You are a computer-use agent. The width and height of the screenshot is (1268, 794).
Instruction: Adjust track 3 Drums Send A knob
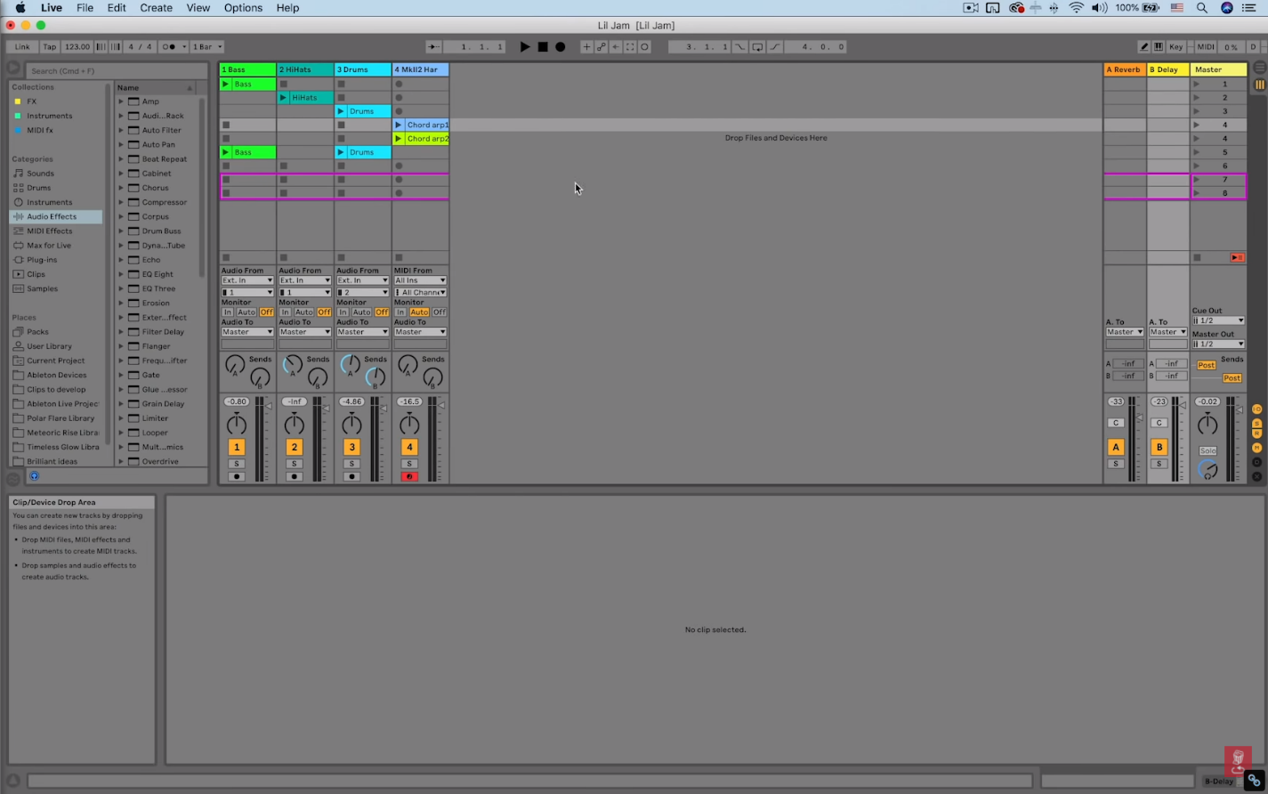click(351, 364)
